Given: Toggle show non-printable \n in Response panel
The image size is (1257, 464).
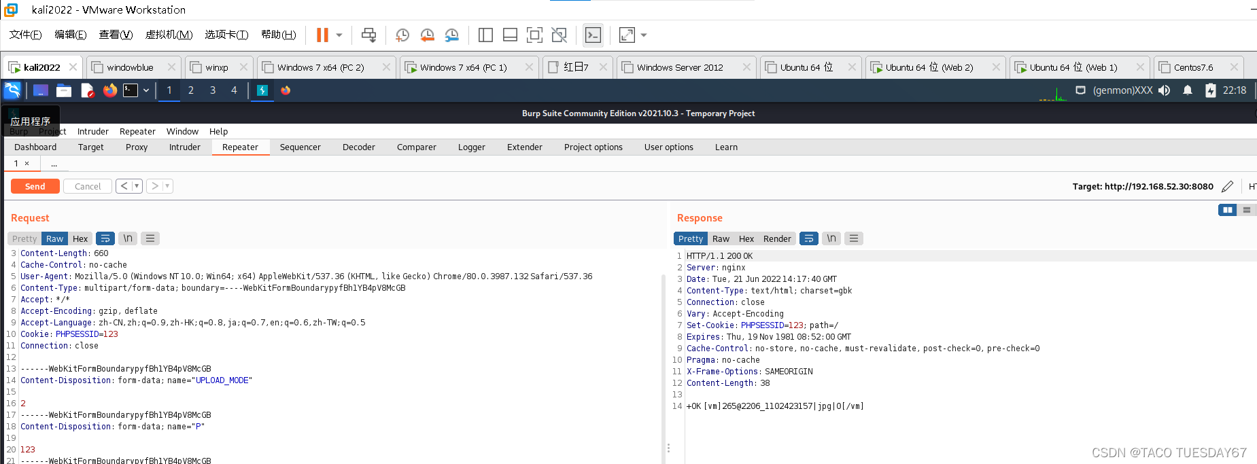Looking at the screenshot, I should coord(831,239).
